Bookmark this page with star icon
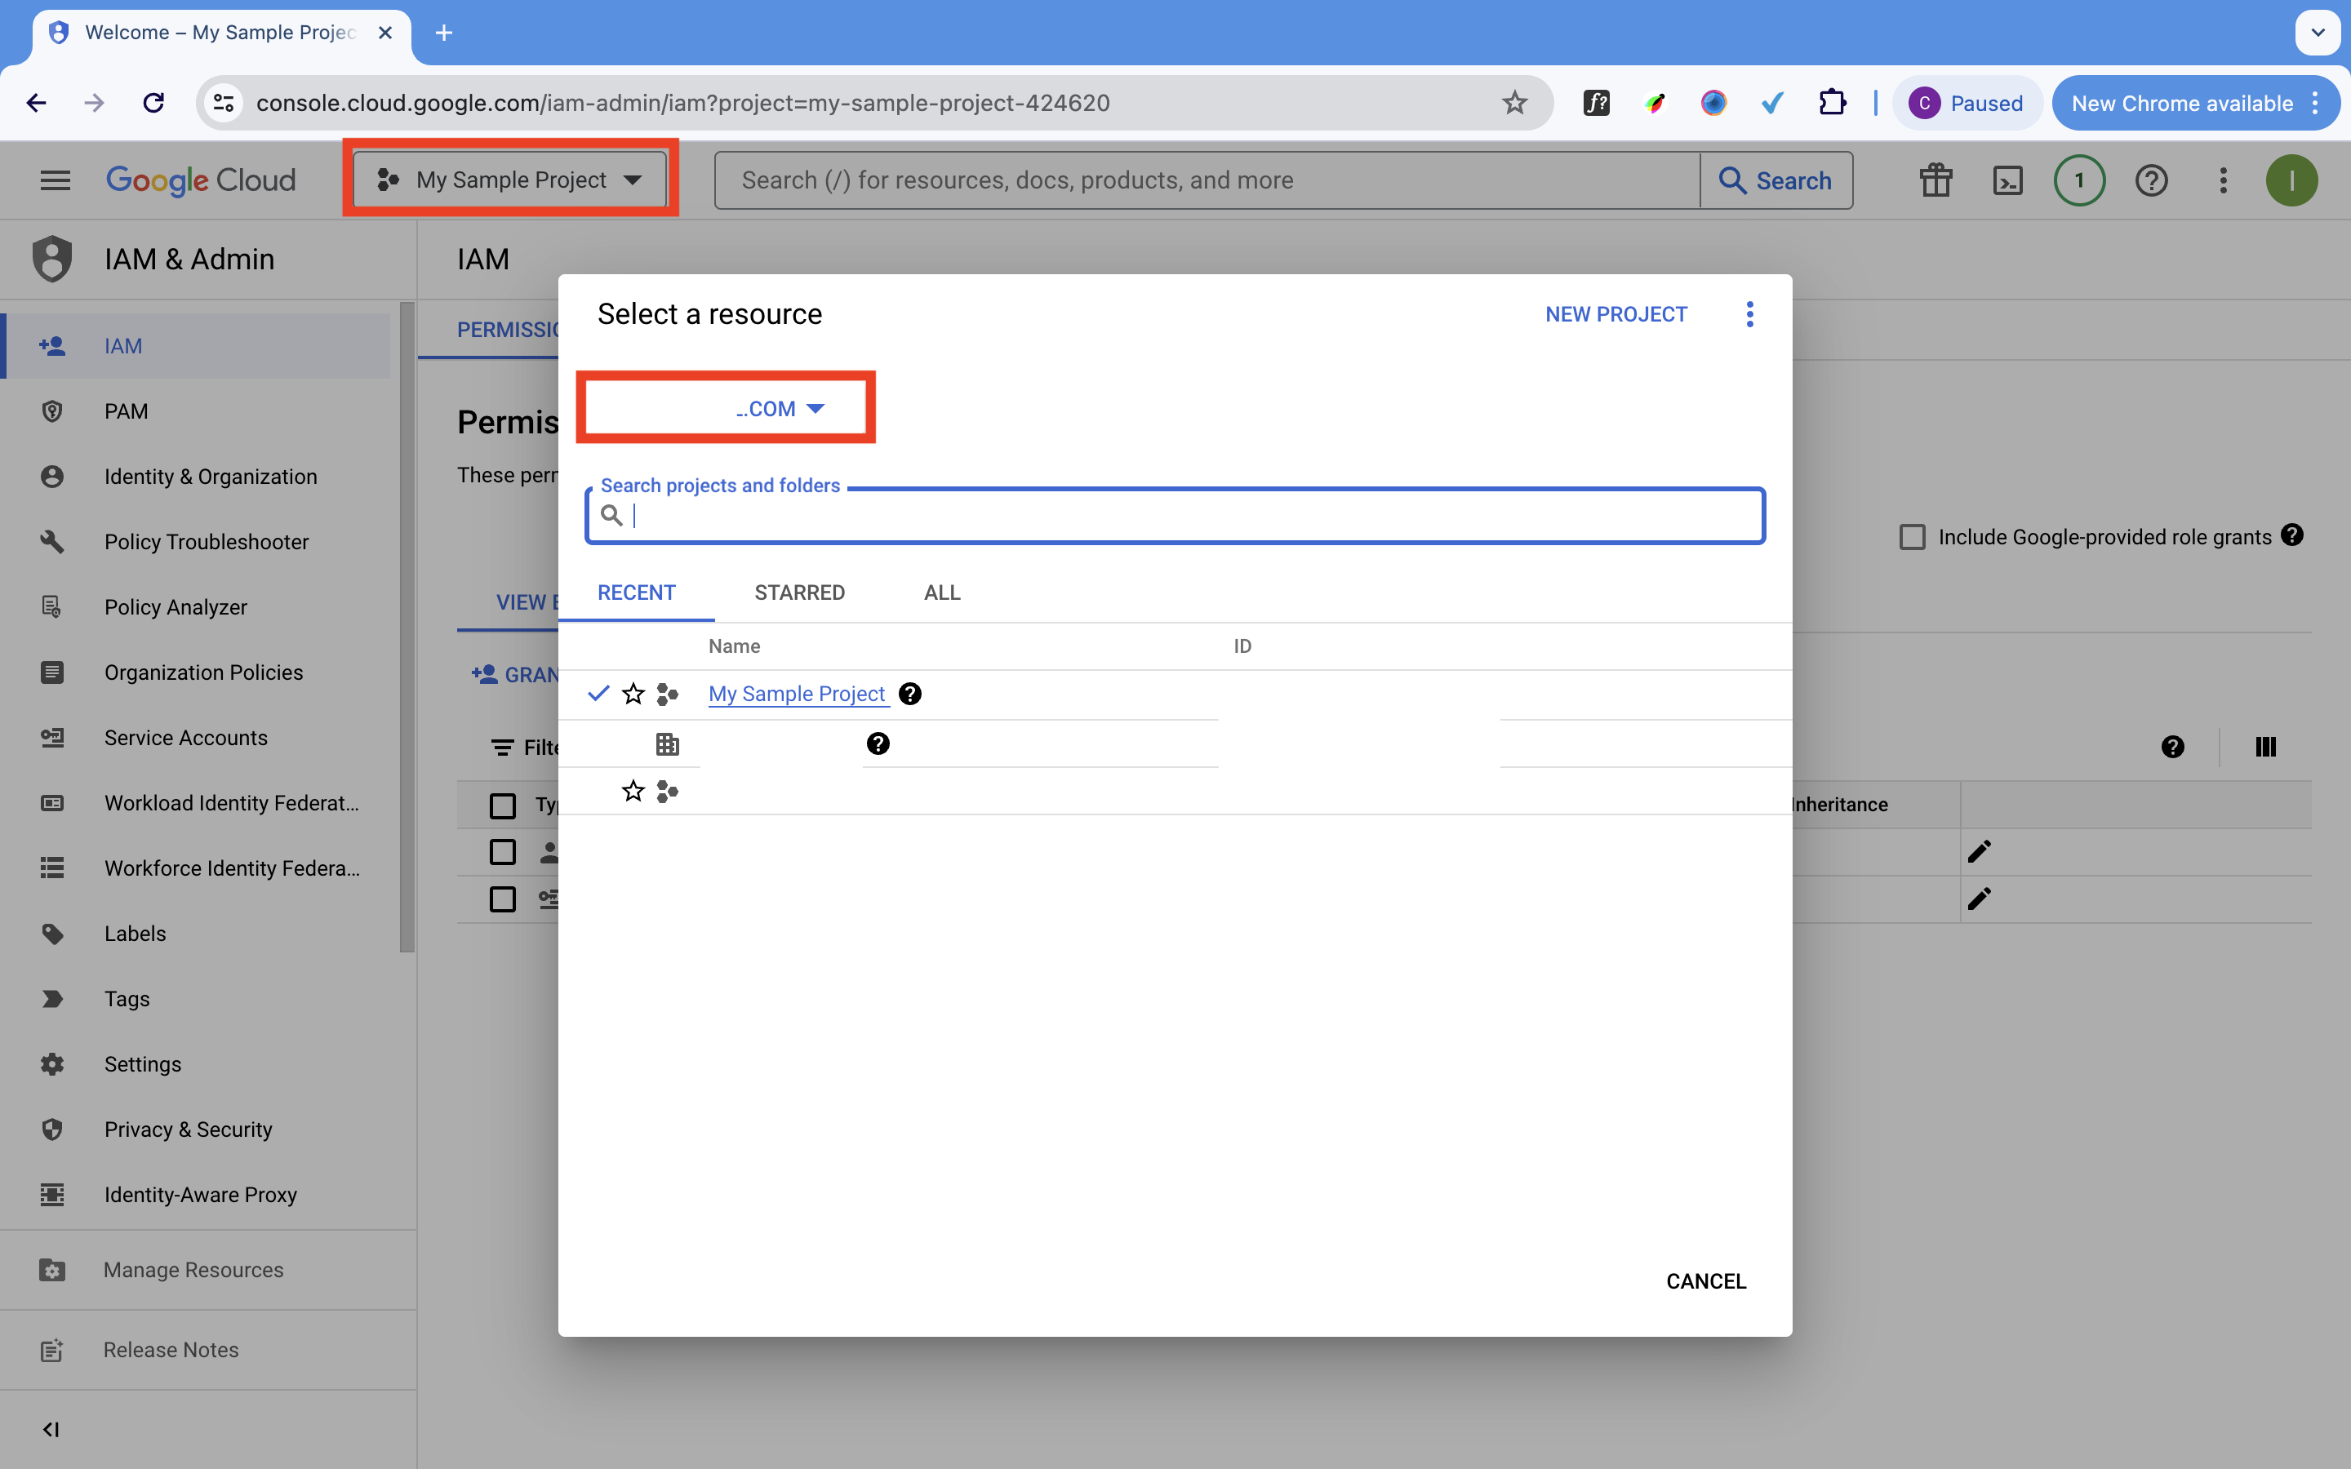This screenshot has width=2351, height=1469. pos(1514,103)
